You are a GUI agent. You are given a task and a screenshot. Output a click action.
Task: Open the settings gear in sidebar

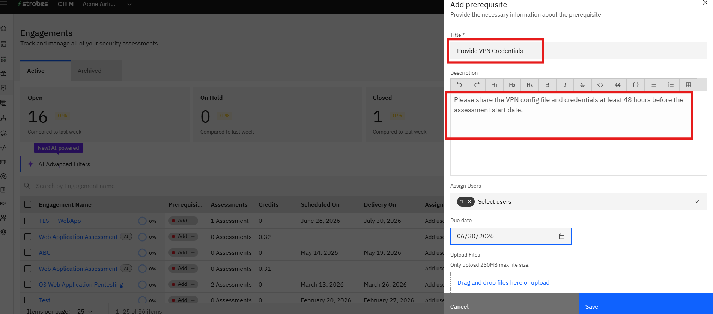(x=4, y=232)
